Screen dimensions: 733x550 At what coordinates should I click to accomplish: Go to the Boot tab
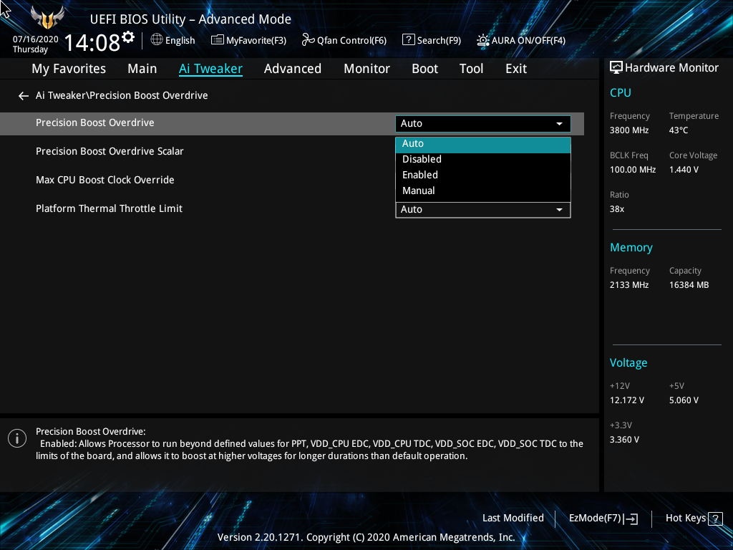(x=425, y=69)
